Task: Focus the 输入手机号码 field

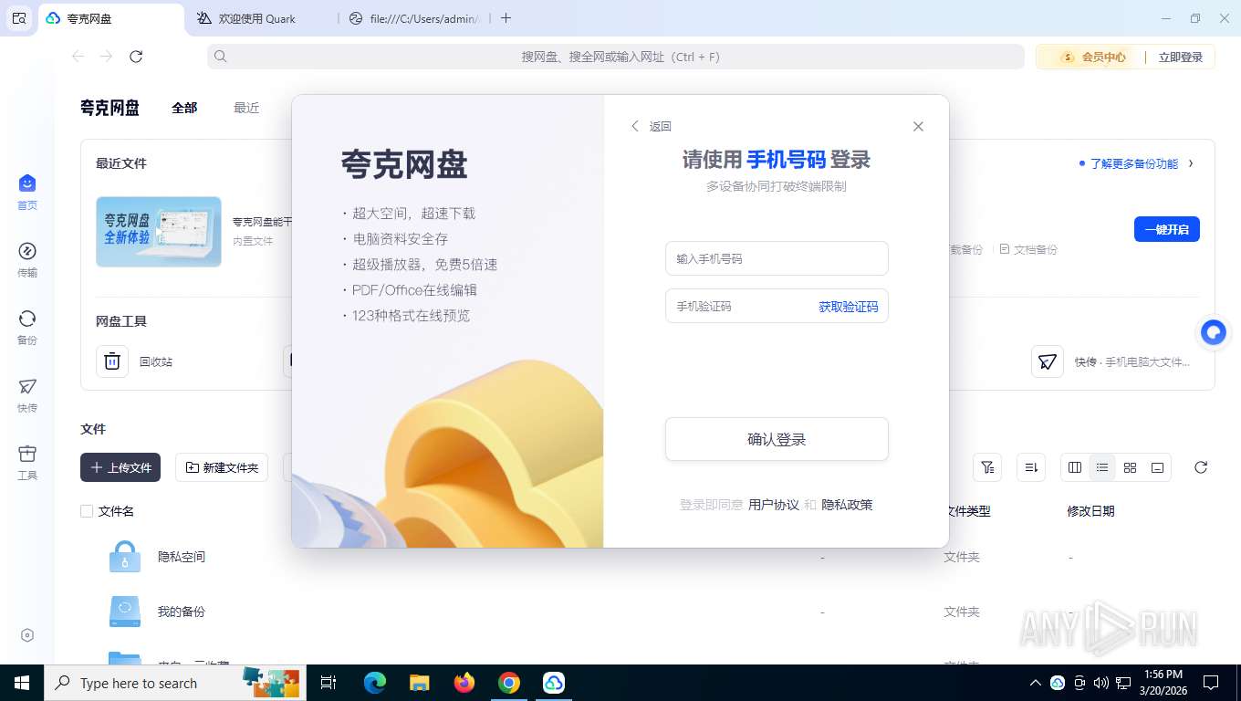Action: 777,258
